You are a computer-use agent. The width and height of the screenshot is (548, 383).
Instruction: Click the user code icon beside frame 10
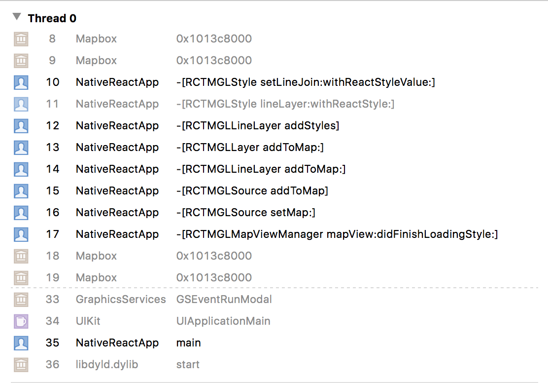21,82
